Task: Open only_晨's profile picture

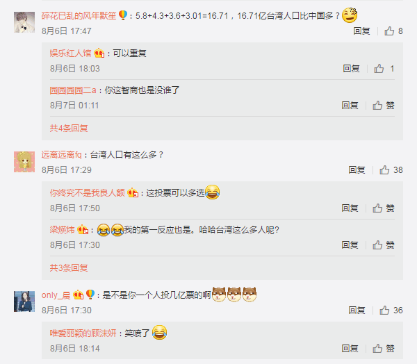Action: coord(24,301)
